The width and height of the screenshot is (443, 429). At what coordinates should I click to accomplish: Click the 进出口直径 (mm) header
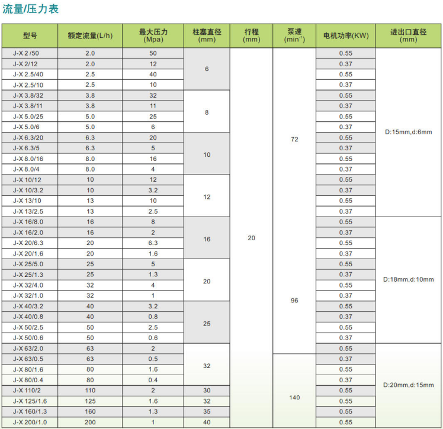tap(408, 36)
